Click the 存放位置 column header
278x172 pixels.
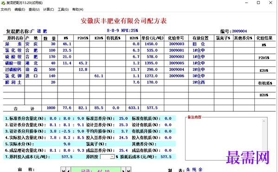[x=200, y=38]
